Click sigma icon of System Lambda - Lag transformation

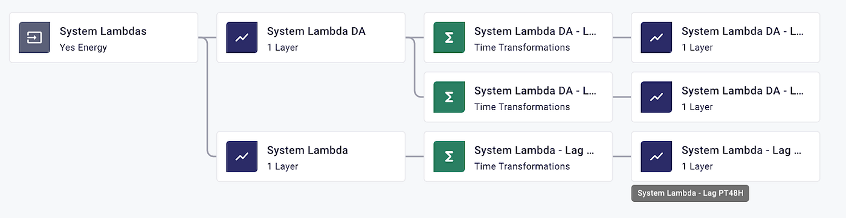(449, 157)
